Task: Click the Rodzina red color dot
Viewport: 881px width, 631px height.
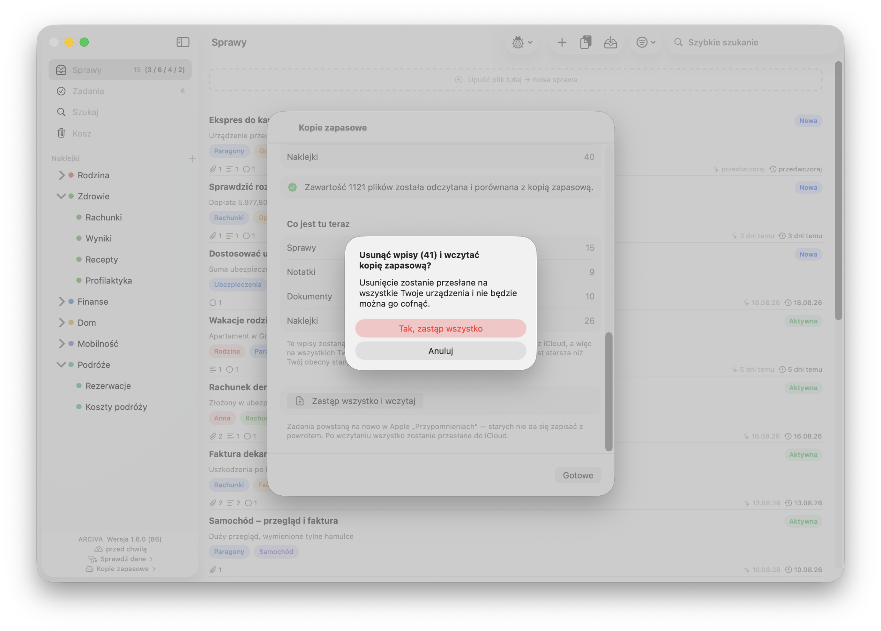Action: pyautogui.click(x=71, y=175)
